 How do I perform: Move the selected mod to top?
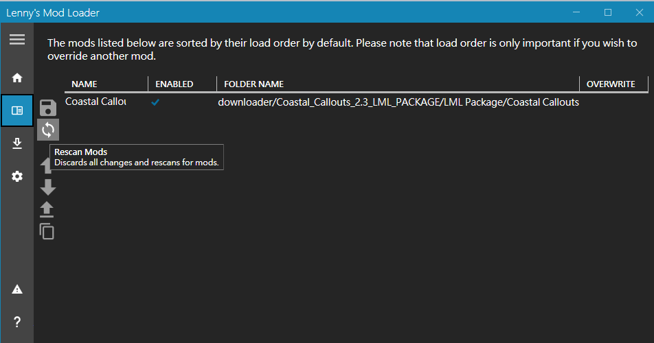click(x=47, y=209)
